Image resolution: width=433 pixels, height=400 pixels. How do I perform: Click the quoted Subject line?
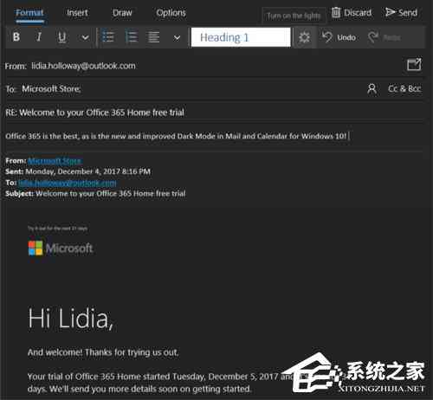[95, 193]
